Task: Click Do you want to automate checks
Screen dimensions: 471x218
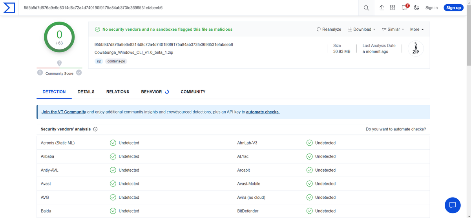Action: coord(396,129)
